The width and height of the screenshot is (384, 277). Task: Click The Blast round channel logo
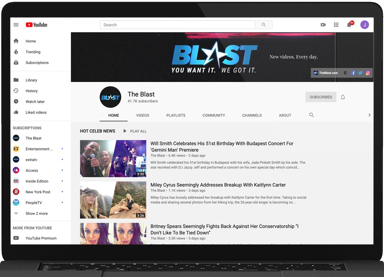(x=111, y=97)
